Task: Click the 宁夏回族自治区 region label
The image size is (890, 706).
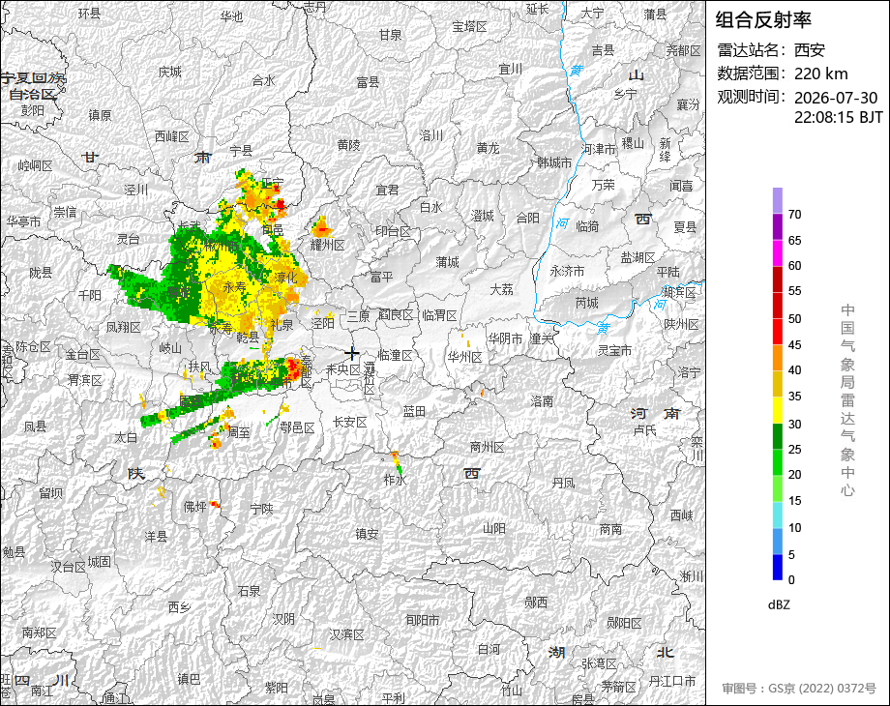Action: (x=33, y=86)
